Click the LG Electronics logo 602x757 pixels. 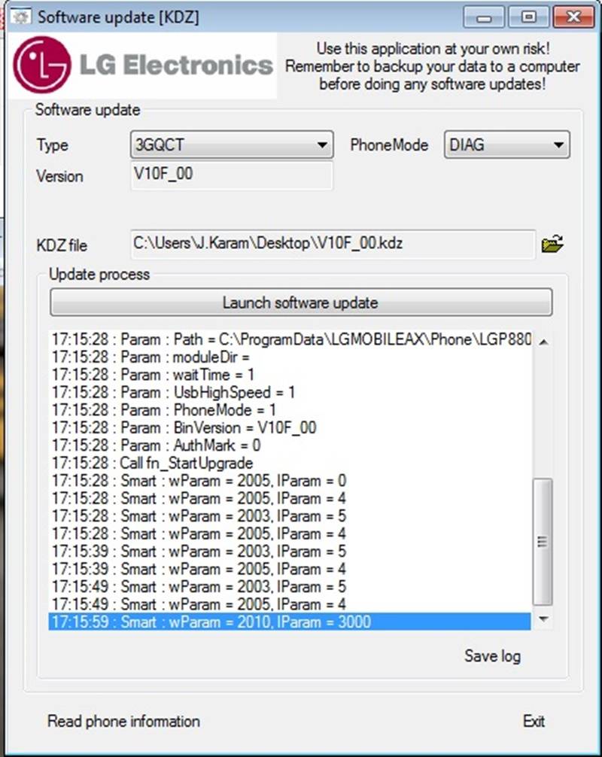coord(144,65)
